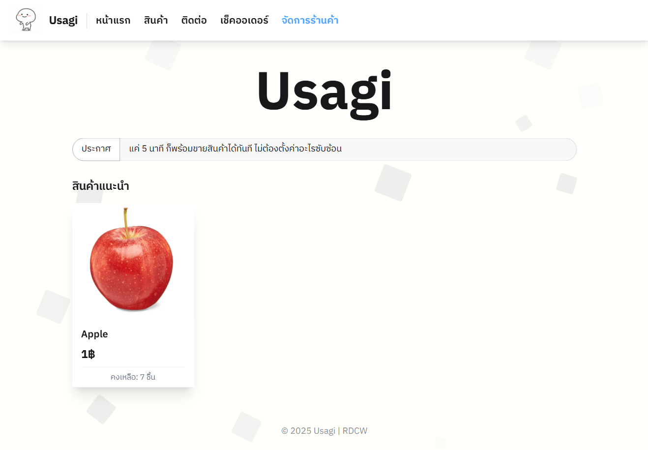Screen dimensions: 648x450
Task: Click the small diamond shape right of Usagi heading
Action: coord(524,123)
